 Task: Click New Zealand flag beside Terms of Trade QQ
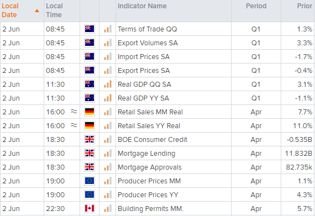pos(90,29)
